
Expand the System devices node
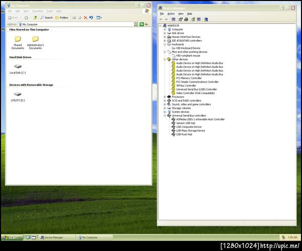pos(165,112)
